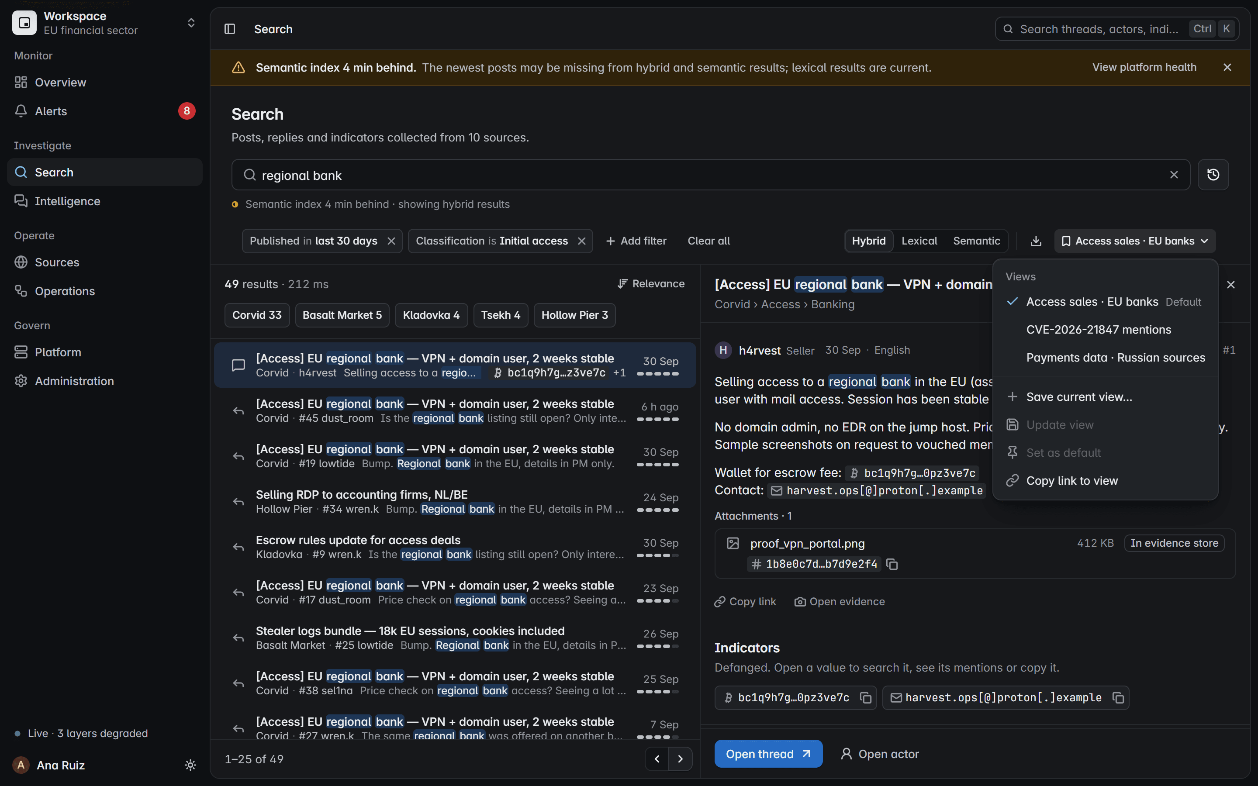The image size is (1258, 786).
Task: Open Stealer logs bundle result row
Action: tap(455, 638)
